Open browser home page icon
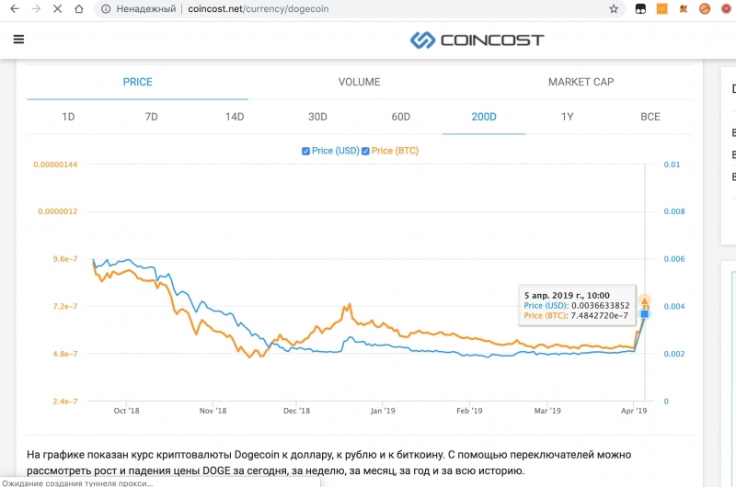 (79, 9)
